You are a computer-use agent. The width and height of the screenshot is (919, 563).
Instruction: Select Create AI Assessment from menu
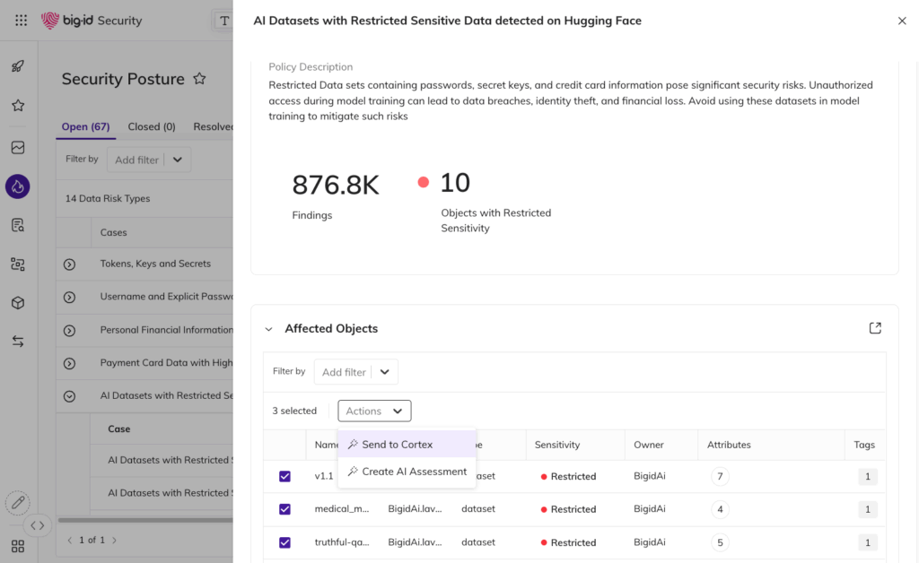pos(413,472)
